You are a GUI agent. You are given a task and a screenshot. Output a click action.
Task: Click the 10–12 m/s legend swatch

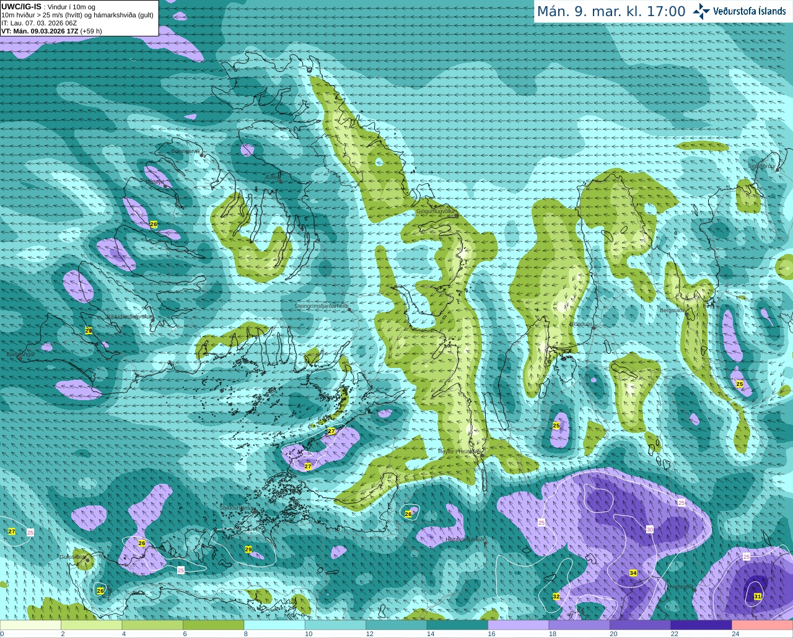point(336,625)
